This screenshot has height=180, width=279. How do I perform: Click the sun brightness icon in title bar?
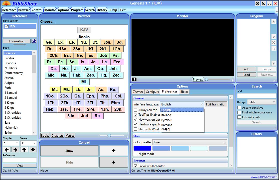click(x=257, y=3)
